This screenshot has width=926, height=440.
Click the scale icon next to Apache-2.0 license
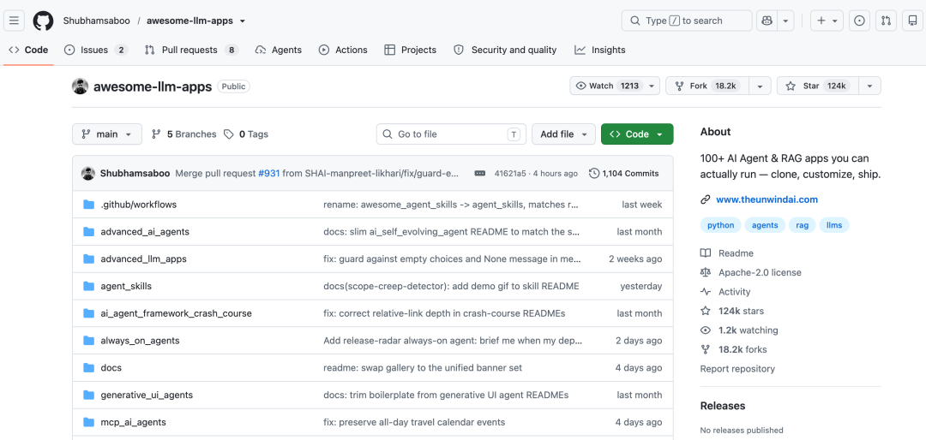705,272
